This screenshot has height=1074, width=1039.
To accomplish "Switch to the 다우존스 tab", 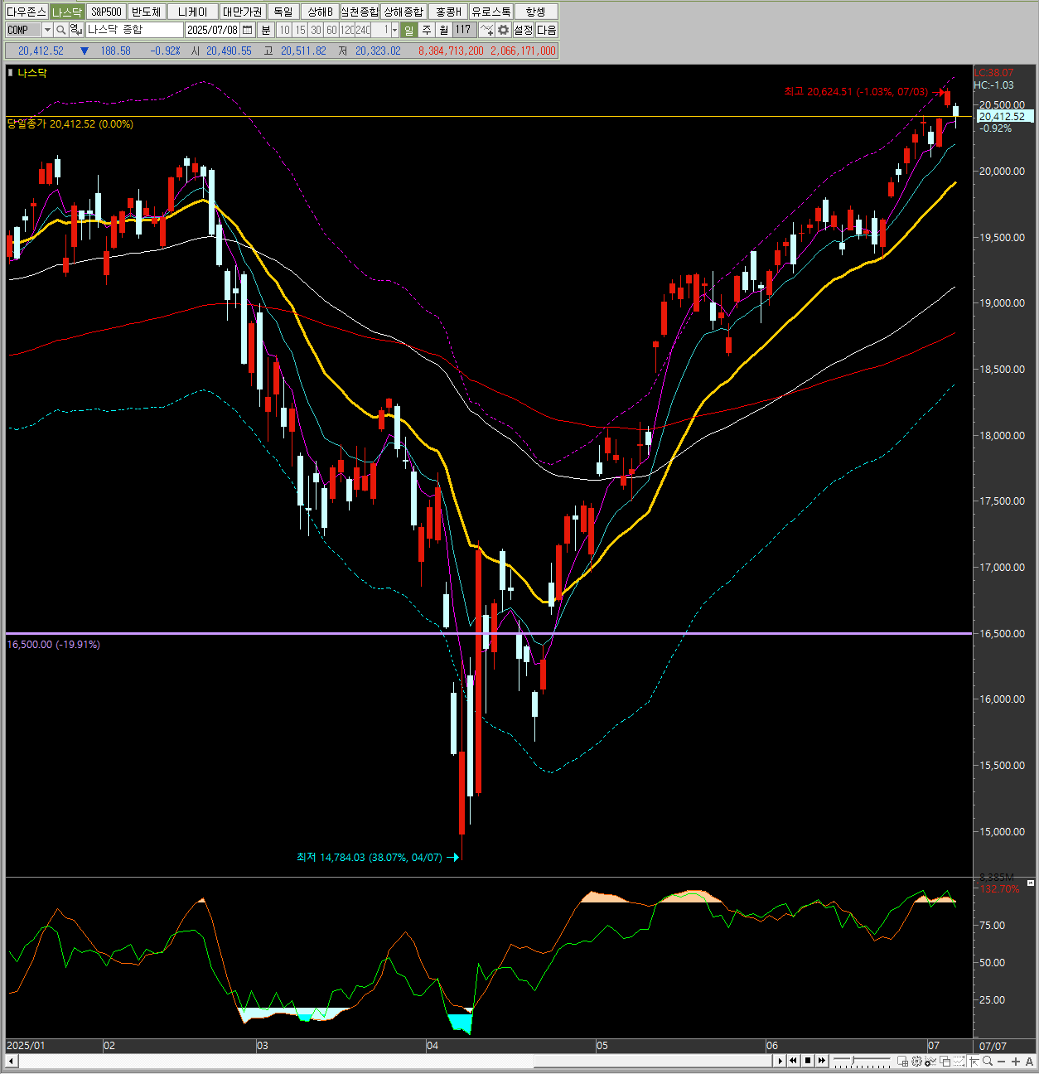I will coord(27,12).
